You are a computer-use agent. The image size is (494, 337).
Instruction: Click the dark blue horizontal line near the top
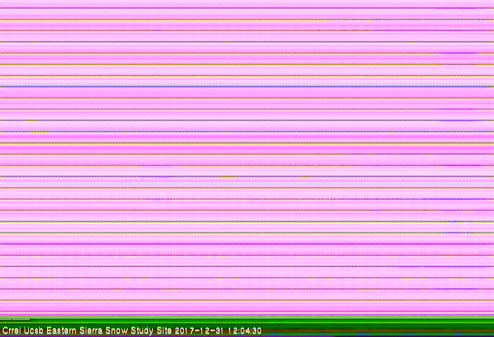[x=247, y=86]
